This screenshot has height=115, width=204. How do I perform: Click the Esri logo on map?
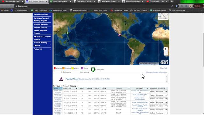[x=164, y=62]
